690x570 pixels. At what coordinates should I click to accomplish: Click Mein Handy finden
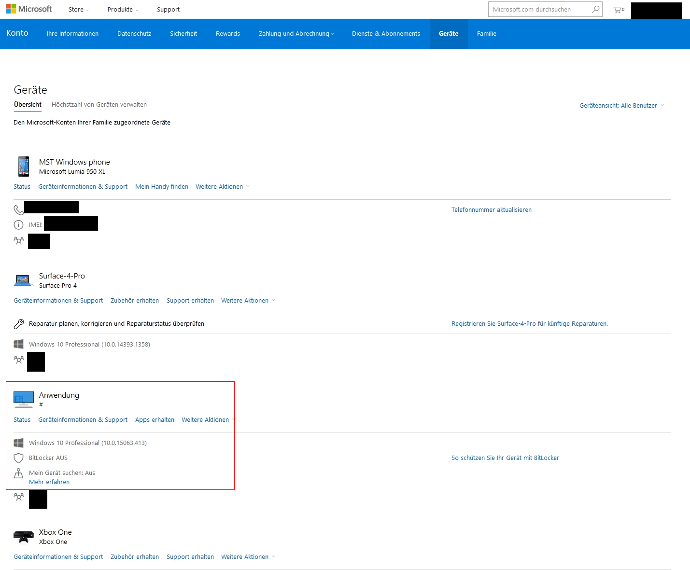tap(162, 187)
